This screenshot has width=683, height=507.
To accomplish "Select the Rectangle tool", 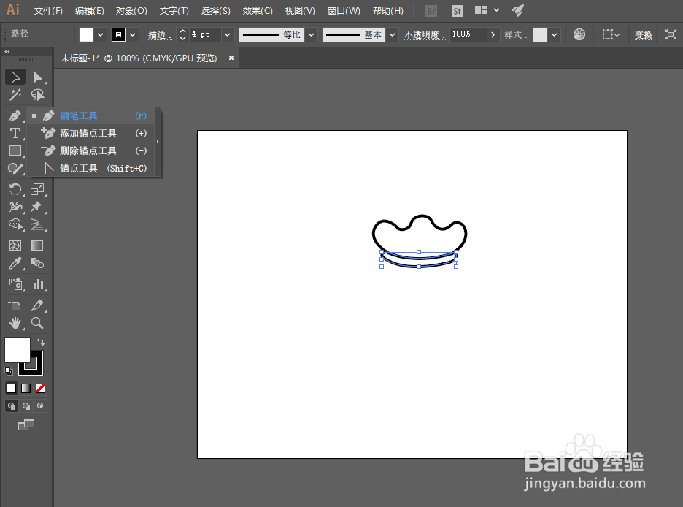I will [x=15, y=150].
